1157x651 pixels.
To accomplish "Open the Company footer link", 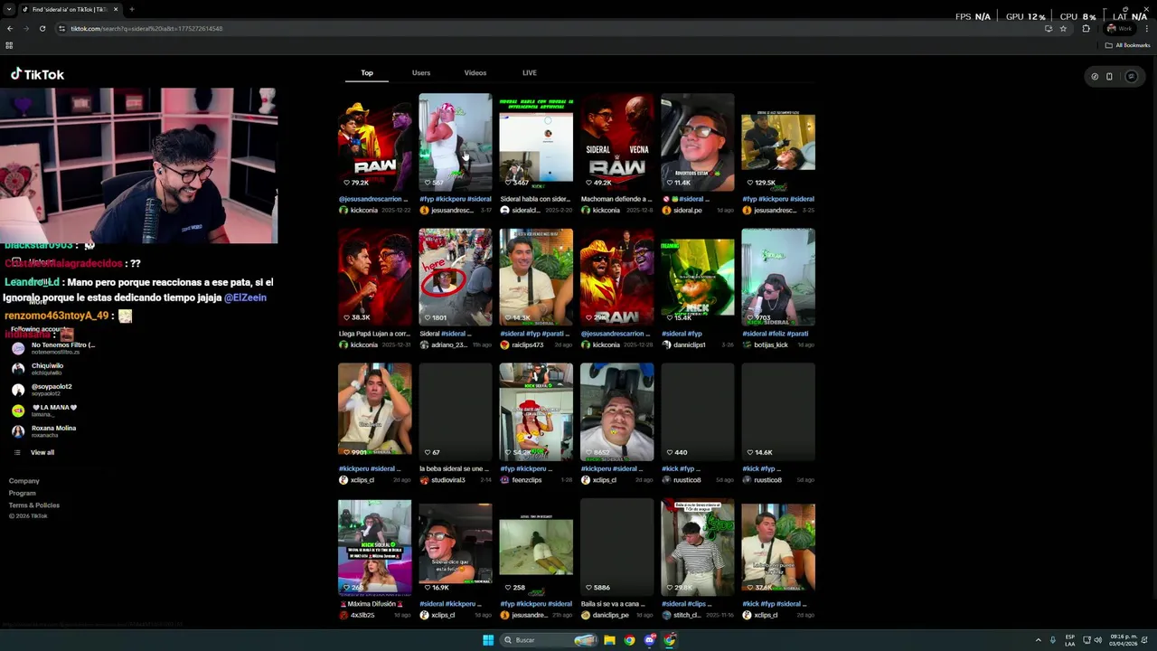I will pyautogui.click(x=24, y=481).
